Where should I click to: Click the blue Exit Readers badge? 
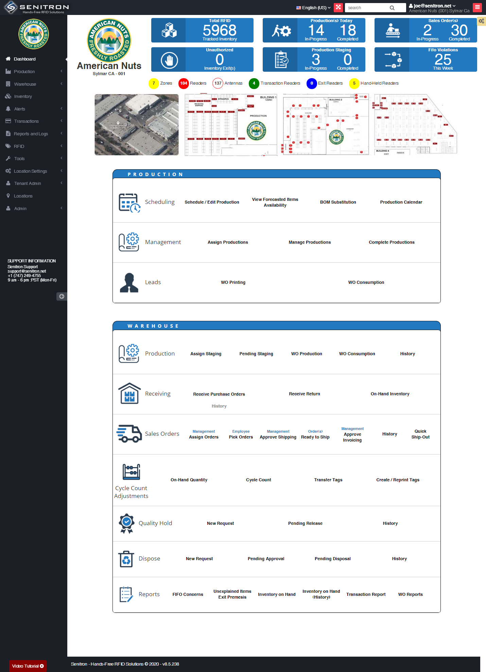(x=312, y=83)
